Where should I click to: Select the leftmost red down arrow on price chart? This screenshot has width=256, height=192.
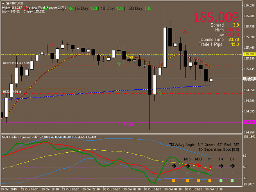52,45
